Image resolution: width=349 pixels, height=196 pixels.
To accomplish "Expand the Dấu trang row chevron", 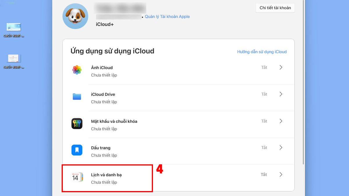I will click(x=281, y=148).
